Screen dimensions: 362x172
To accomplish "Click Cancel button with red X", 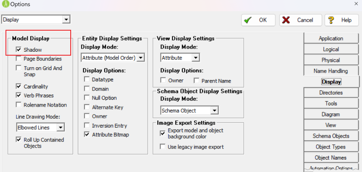I will coord(300,20).
